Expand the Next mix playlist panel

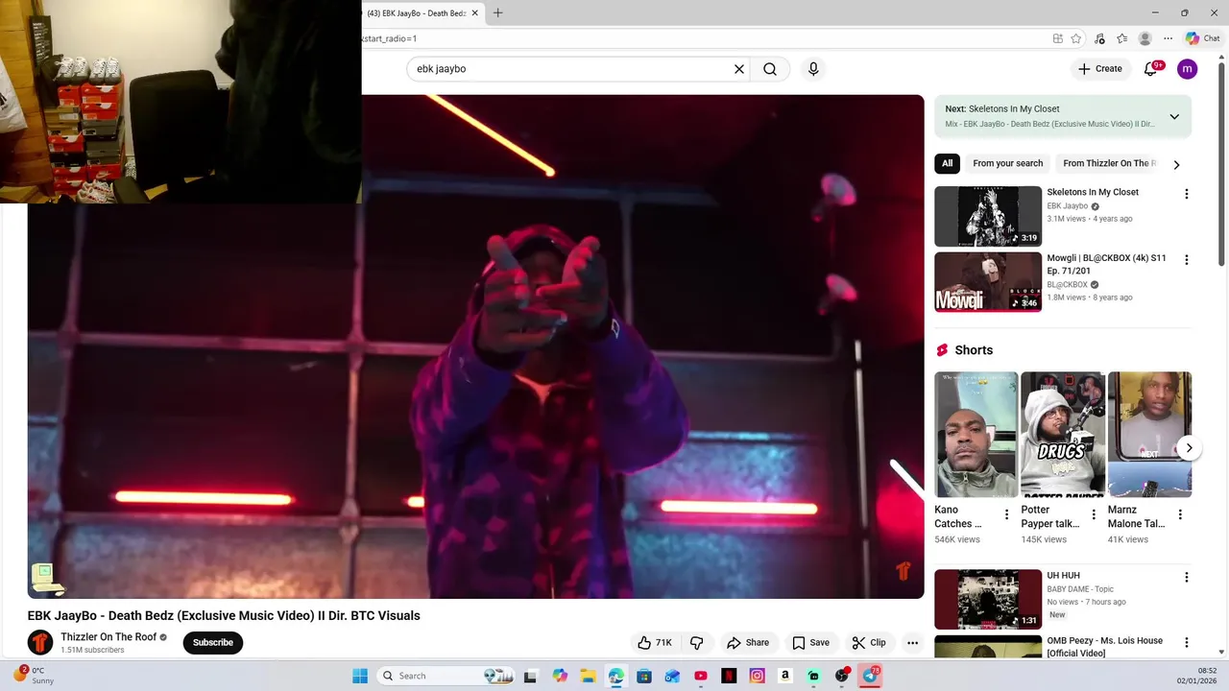(x=1174, y=116)
